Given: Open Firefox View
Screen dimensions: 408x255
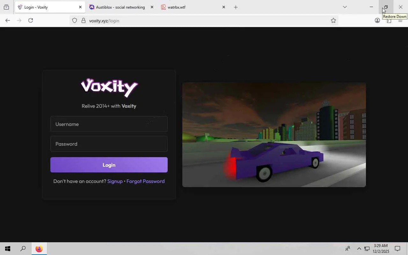Looking at the screenshot, I should pos(6,7).
